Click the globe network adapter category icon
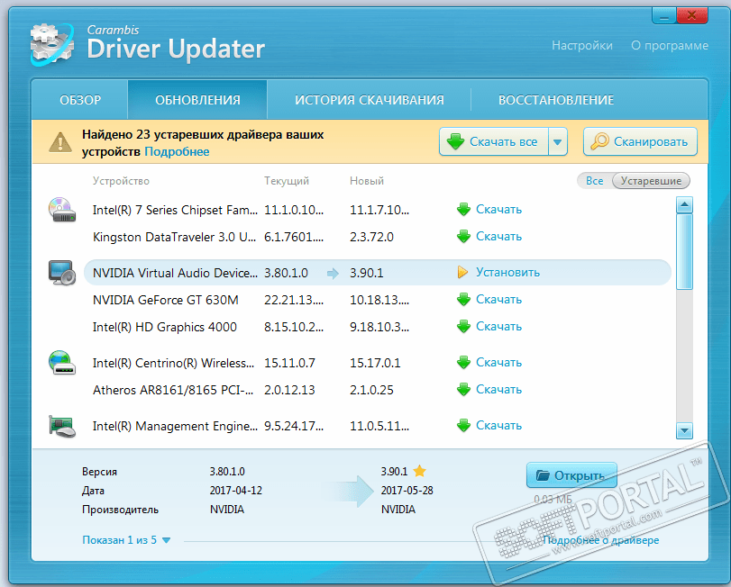 (x=61, y=363)
